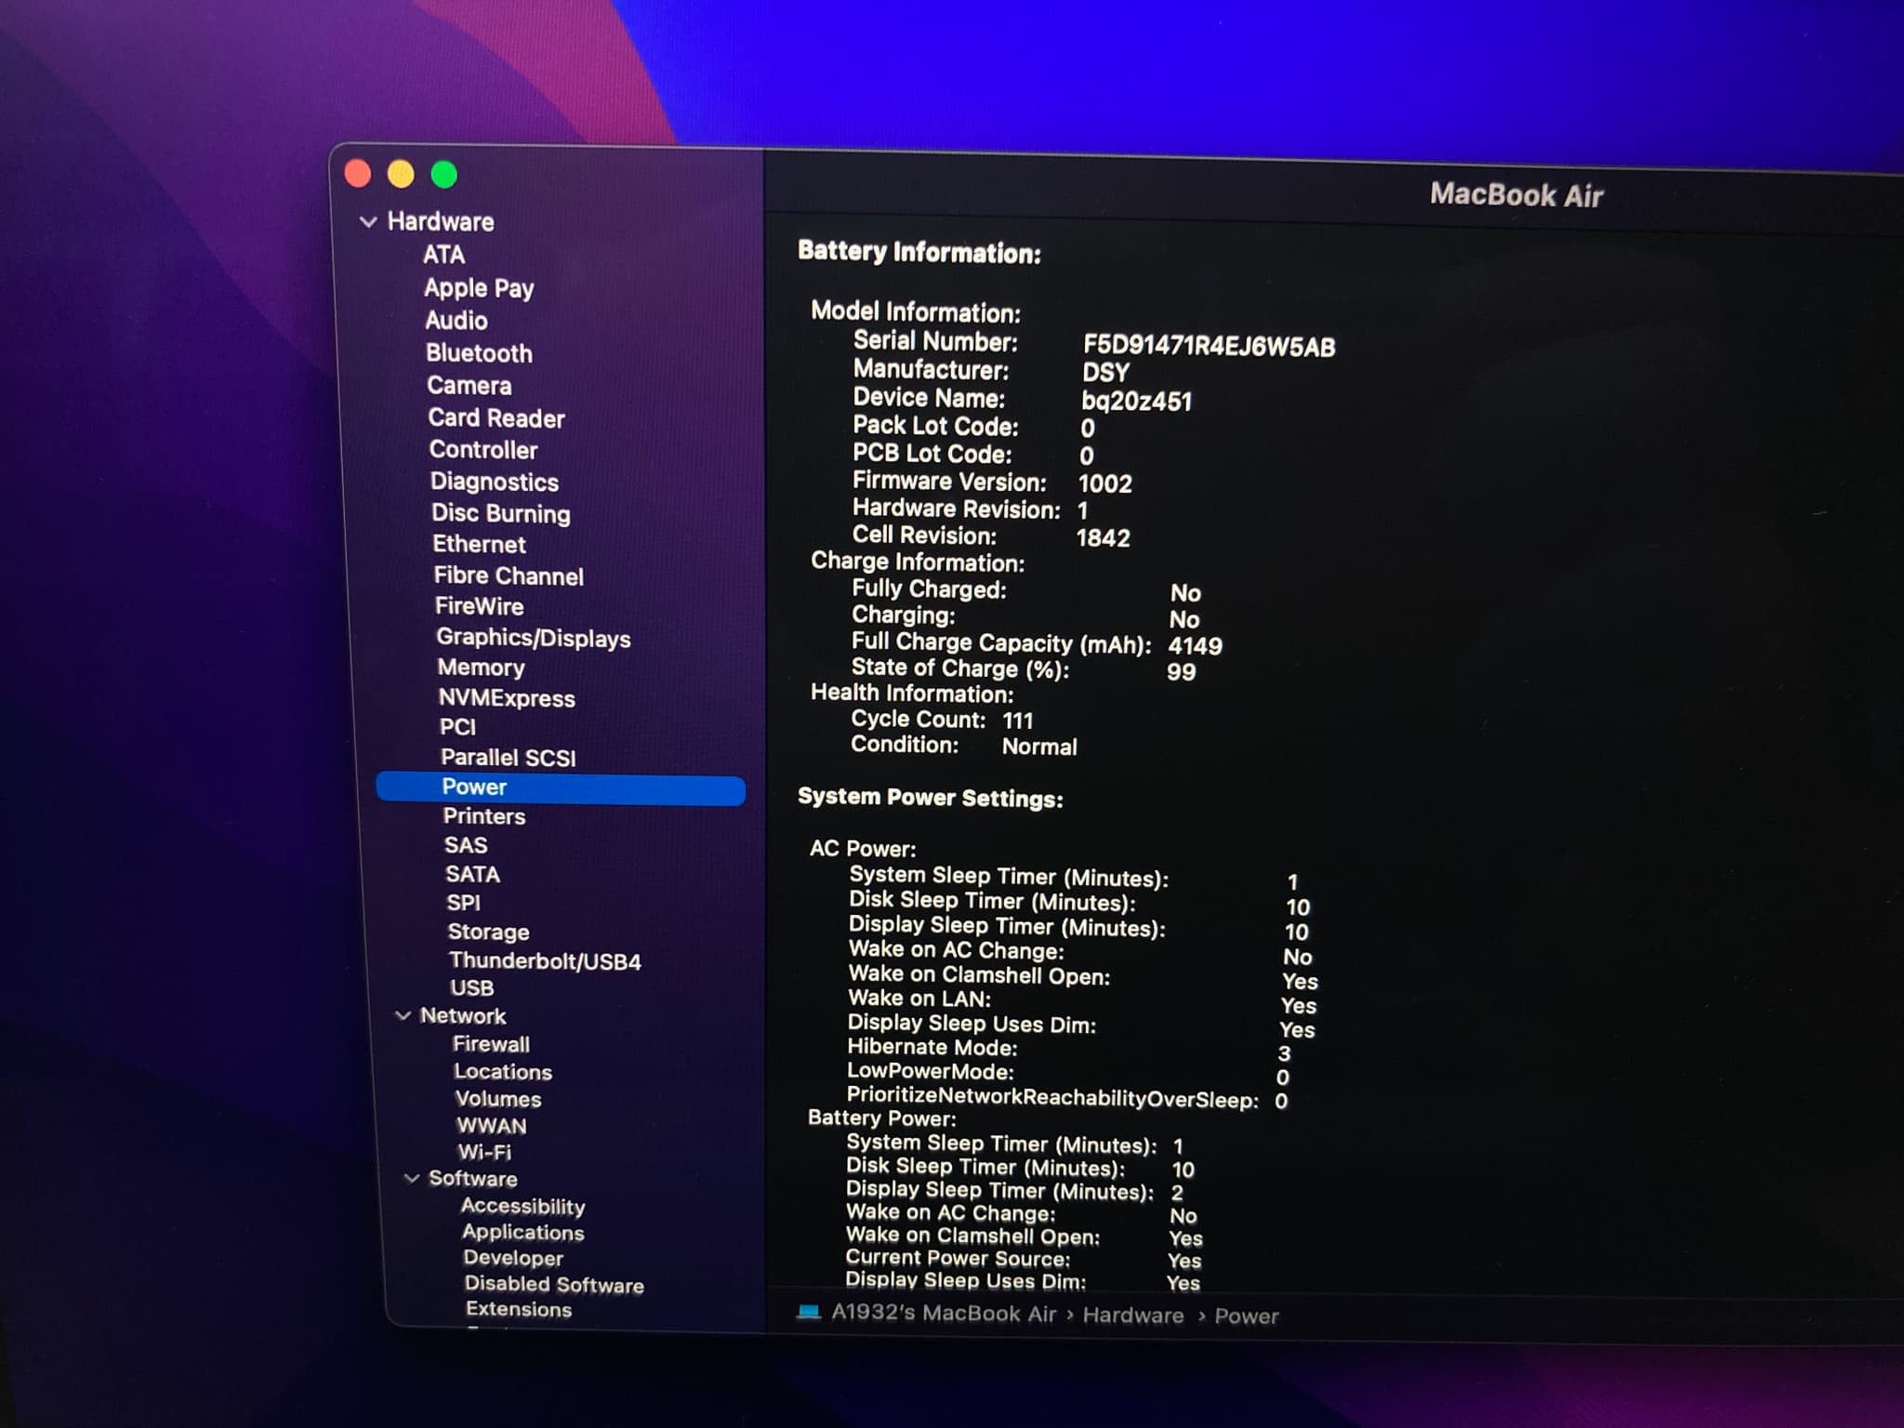
Task: Open Wi-Fi network details
Action: click(x=483, y=1152)
